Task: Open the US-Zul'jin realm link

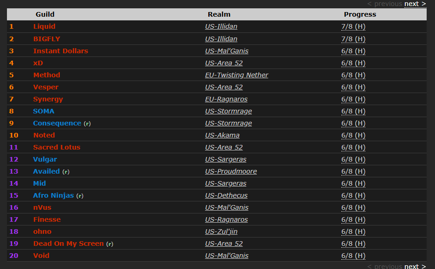Action: pos(221,231)
